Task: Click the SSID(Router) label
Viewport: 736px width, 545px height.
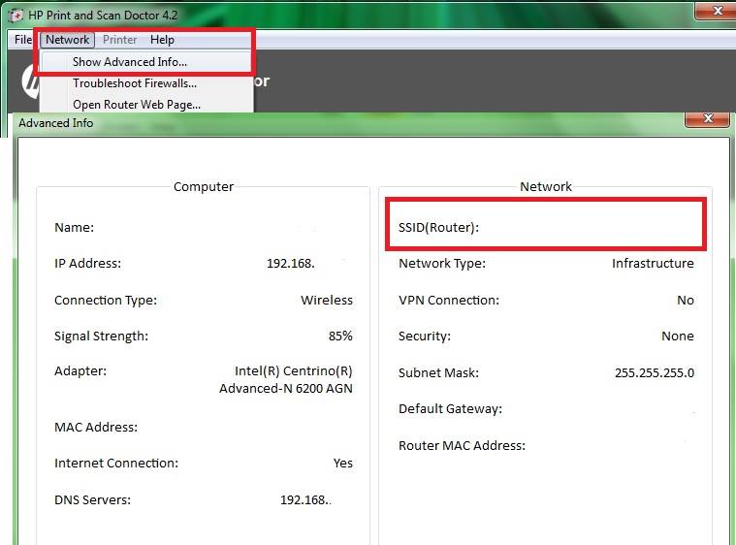Action: click(x=438, y=228)
